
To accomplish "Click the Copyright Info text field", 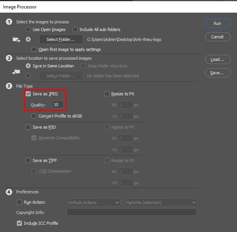I will click(132, 212).
